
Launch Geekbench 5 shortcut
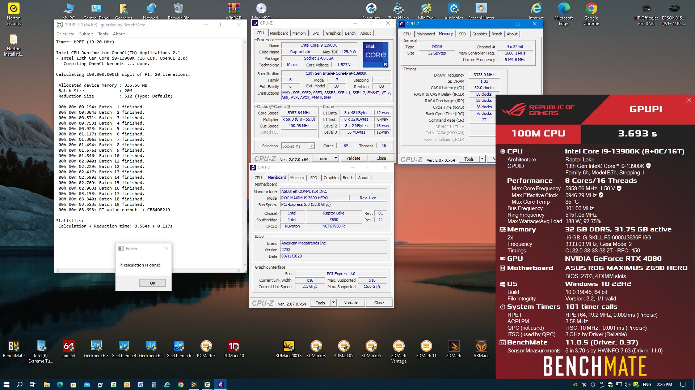coord(151,349)
